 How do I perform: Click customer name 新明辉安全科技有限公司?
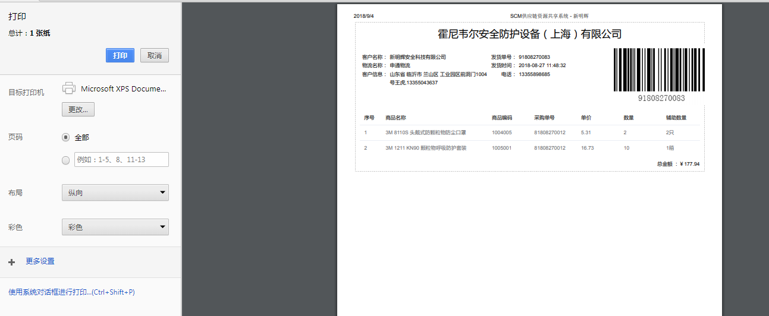pos(418,57)
